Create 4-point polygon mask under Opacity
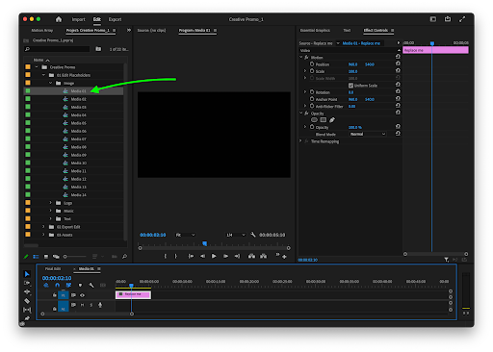Viewport: 493px width, 352px height. 324,120
